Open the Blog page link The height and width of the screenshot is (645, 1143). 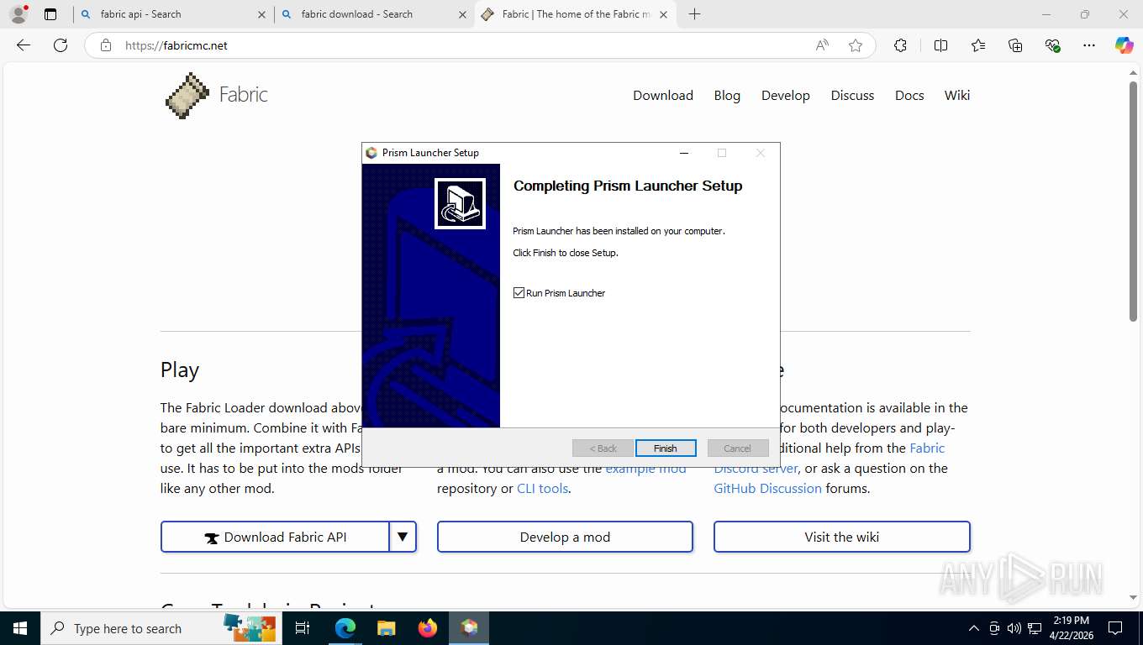click(727, 95)
